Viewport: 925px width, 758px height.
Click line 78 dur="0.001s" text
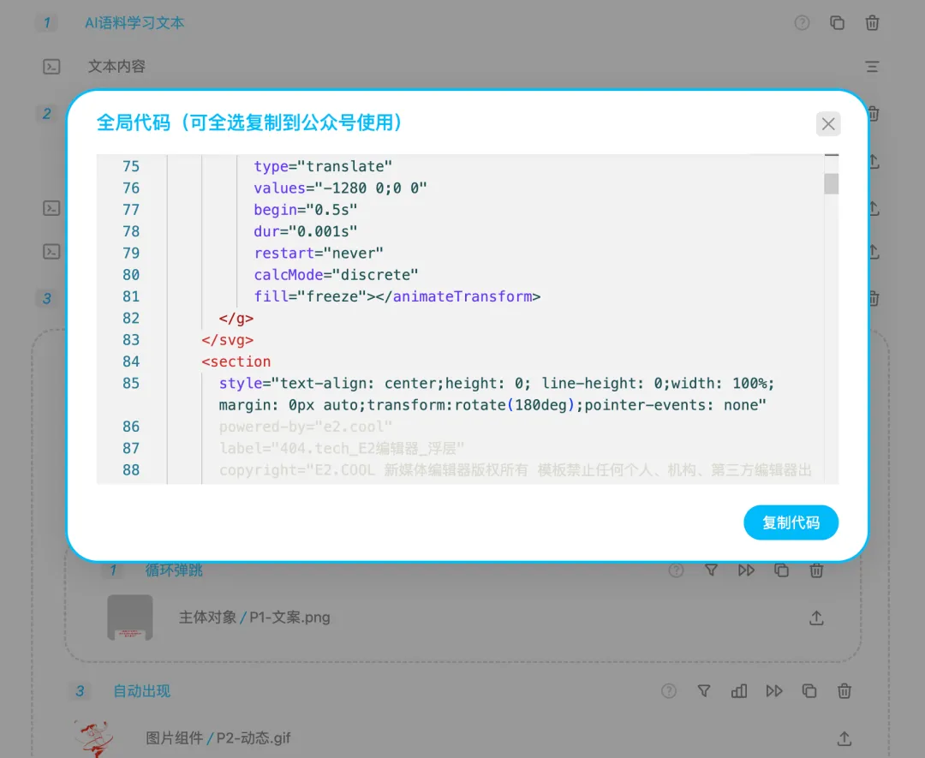pos(306,231)
